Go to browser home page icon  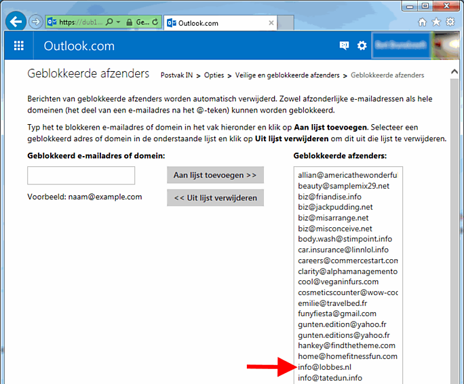[422, 22]
